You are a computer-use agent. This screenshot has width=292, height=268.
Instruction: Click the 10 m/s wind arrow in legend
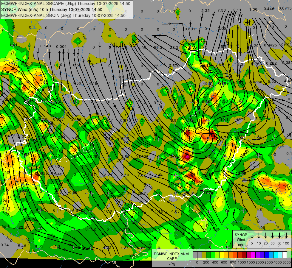click(259, 236)
